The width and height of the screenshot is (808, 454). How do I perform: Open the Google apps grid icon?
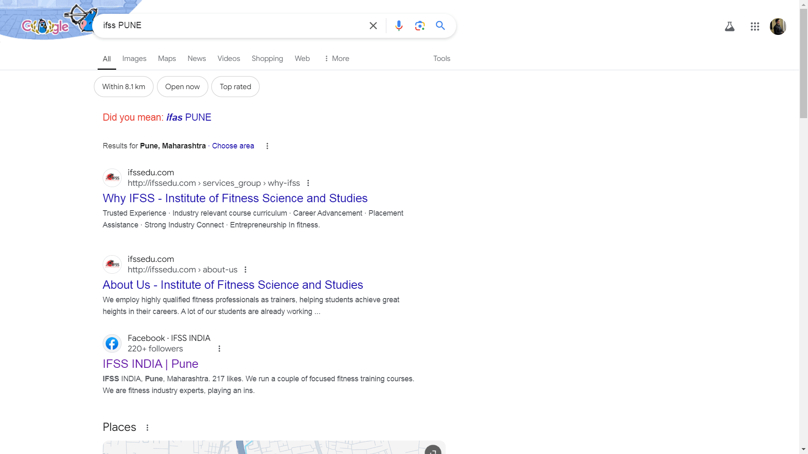[755, 26]
